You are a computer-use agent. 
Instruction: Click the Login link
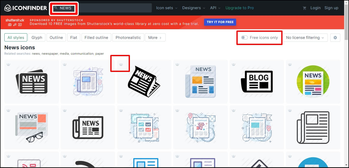[315, 8]
